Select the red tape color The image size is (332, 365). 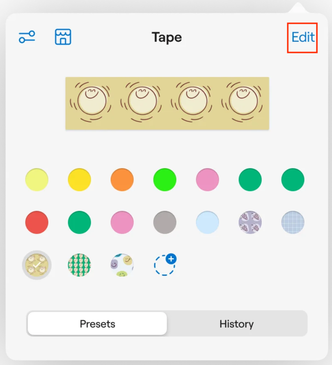(x=37, y=223)
